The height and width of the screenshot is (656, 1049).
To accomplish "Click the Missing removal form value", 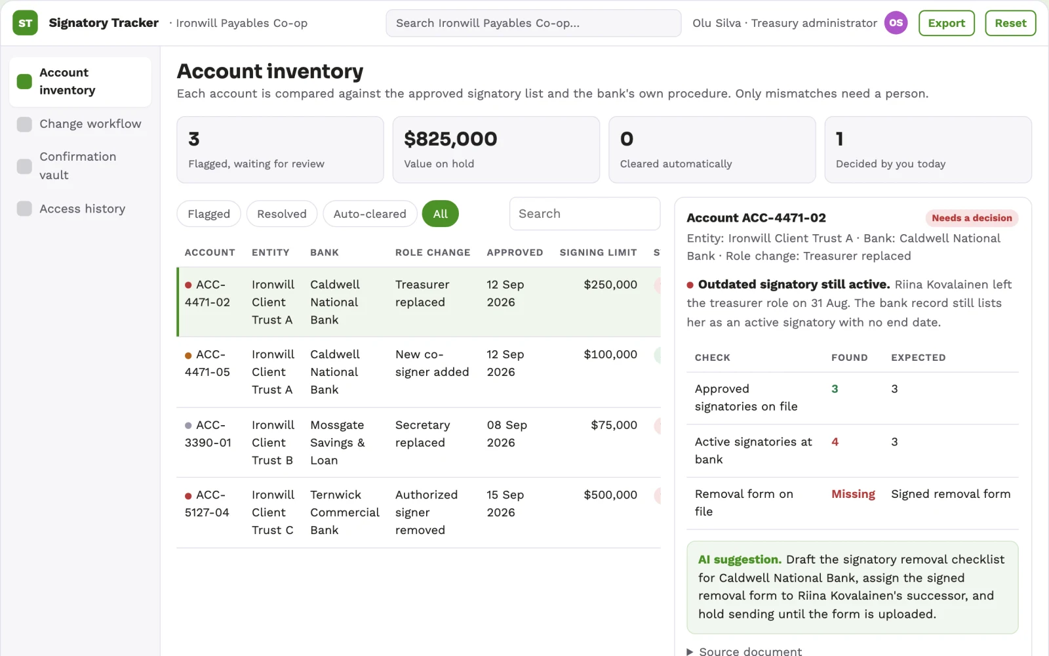I will [853, 494].
